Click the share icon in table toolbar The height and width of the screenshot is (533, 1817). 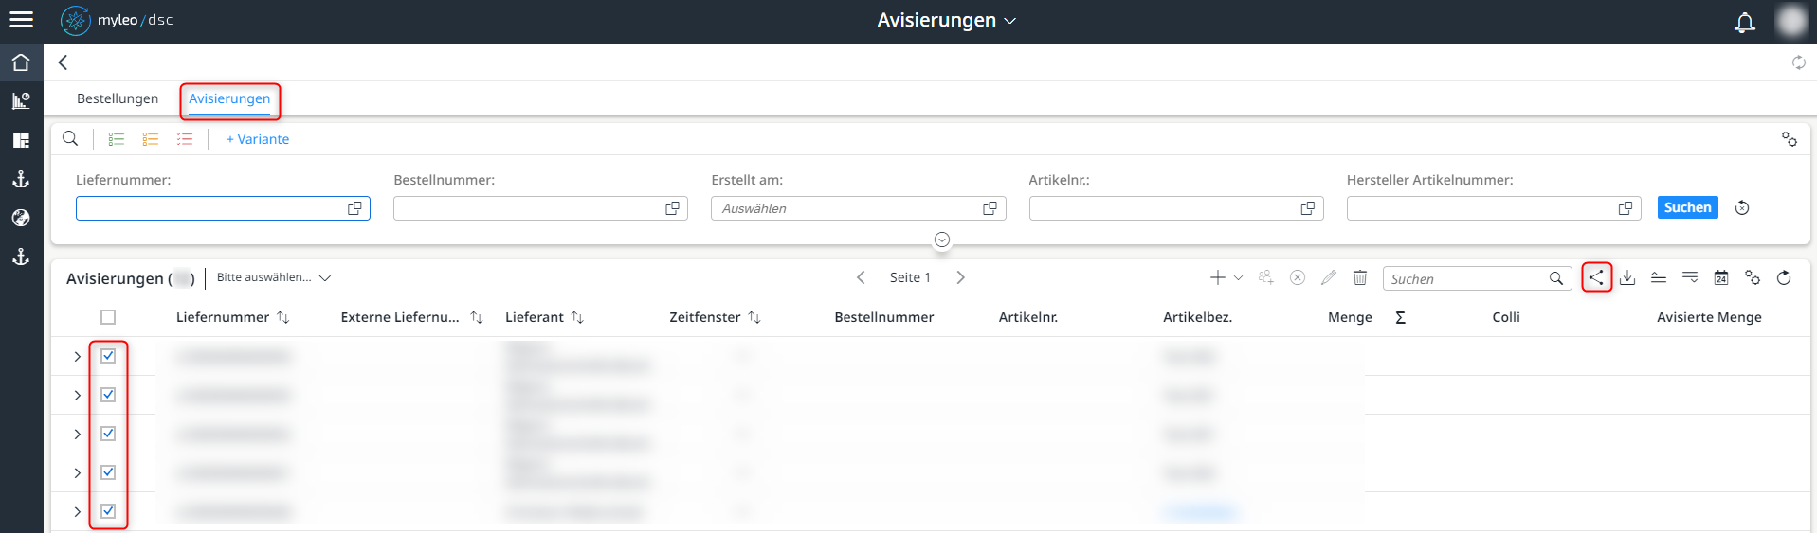1596,277
